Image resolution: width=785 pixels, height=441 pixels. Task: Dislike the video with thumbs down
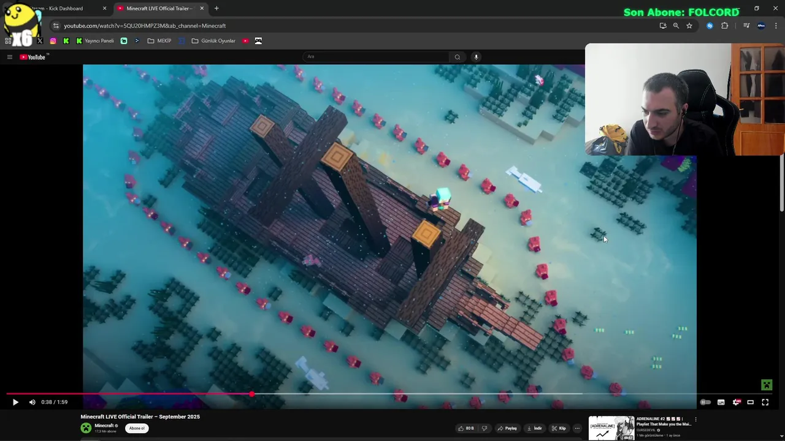[484, 428]
